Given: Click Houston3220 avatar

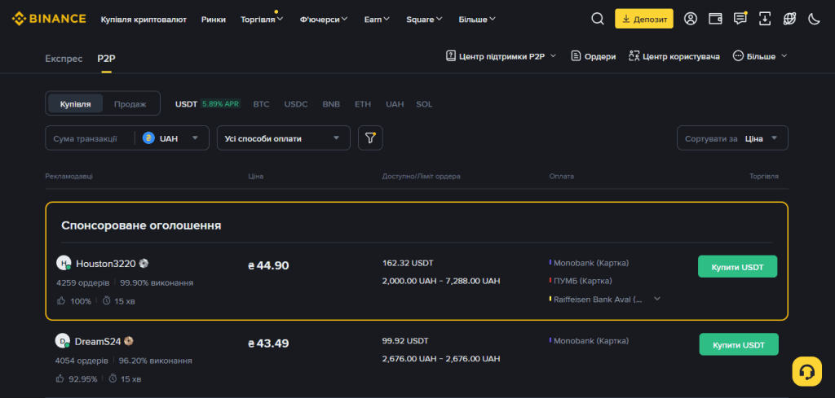Looking at the screenshot, I should pyautogui.click(x=64, y=263).
